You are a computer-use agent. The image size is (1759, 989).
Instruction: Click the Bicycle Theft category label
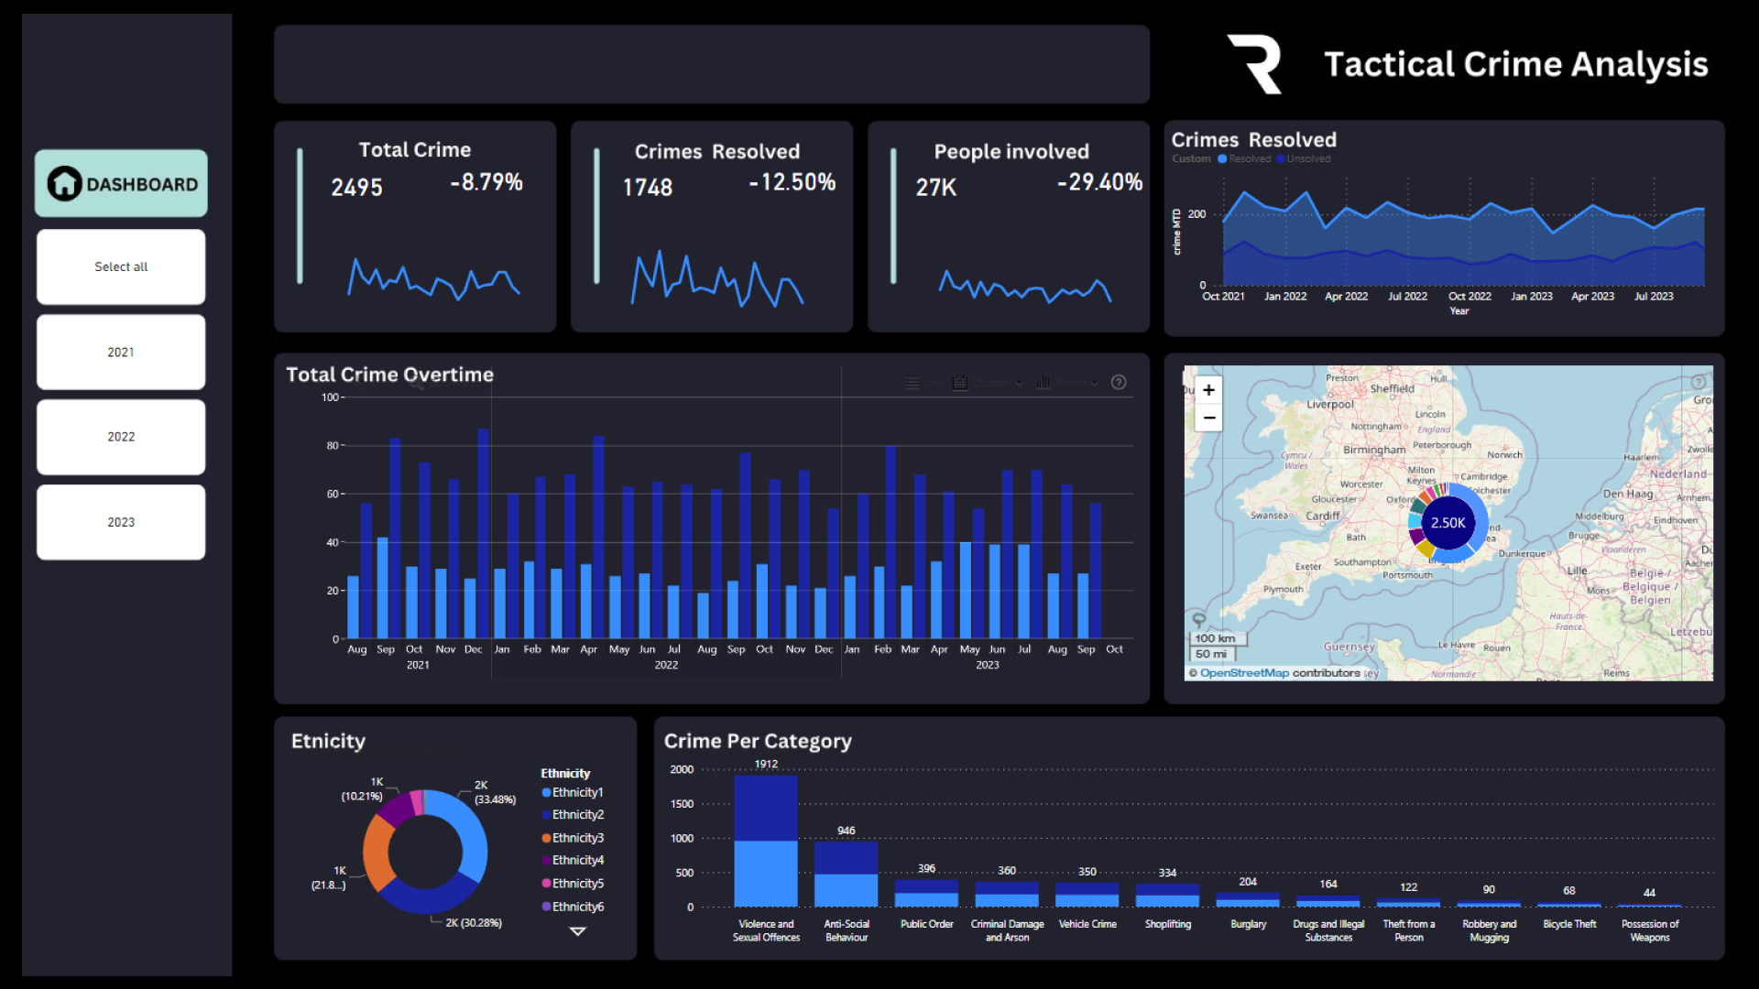pos(1569,924)
